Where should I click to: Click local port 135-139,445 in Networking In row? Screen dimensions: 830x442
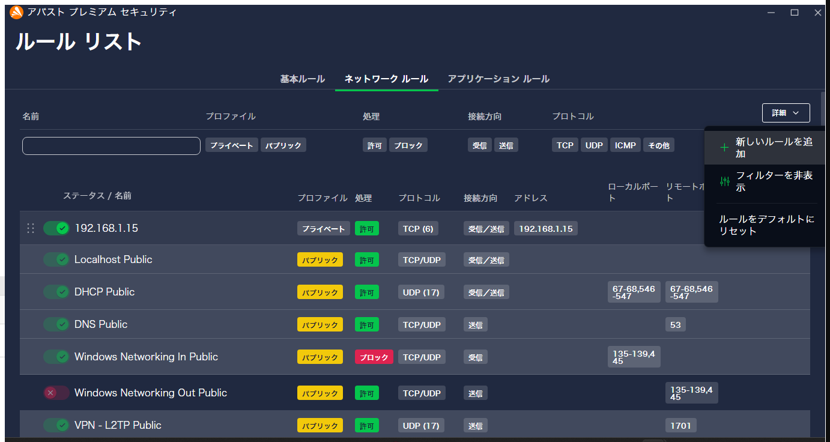click(634, 357)
